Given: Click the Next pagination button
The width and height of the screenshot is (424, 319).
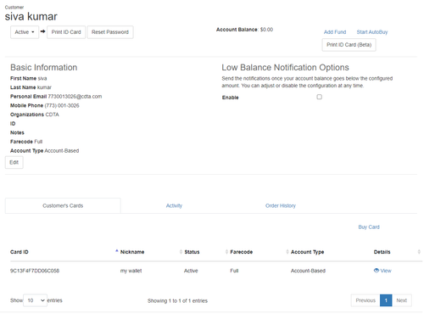Looking at the screenshot, I should pyautogui.click(x=402, y=300).
